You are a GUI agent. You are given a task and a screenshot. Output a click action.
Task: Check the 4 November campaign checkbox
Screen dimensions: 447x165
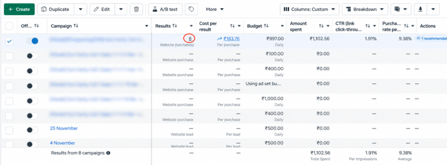coord(10,144)
